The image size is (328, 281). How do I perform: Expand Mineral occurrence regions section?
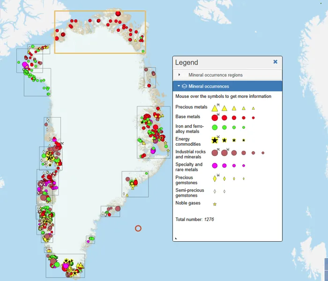pos(179,75)
